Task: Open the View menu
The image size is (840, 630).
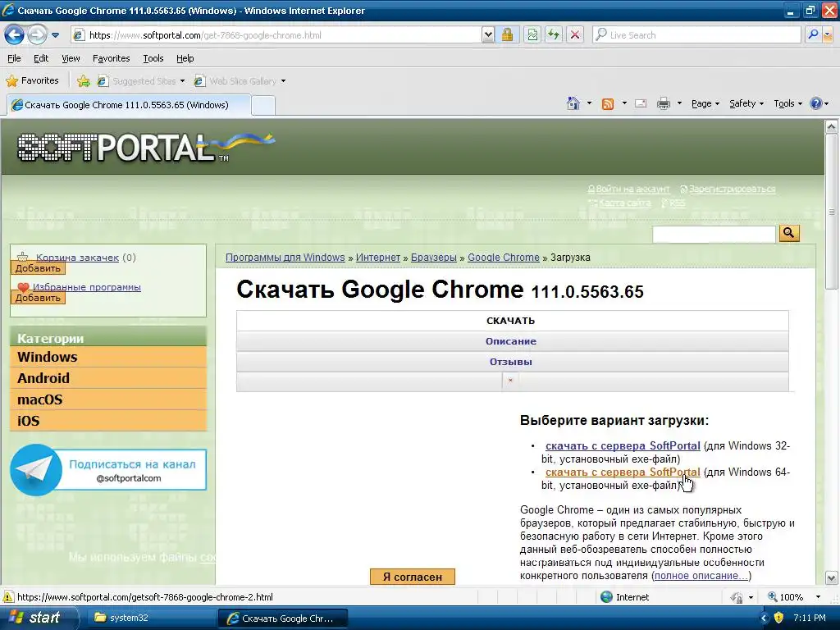Action: (71, 58)
